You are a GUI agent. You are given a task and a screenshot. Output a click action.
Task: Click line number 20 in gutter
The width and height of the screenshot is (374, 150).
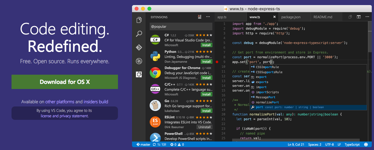(x=223, y=114)
